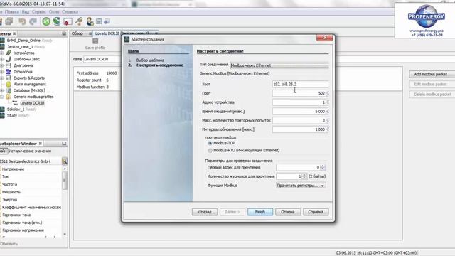Open the Функция Modbus dropdown
455x256 pixels.
pos(301,185)
